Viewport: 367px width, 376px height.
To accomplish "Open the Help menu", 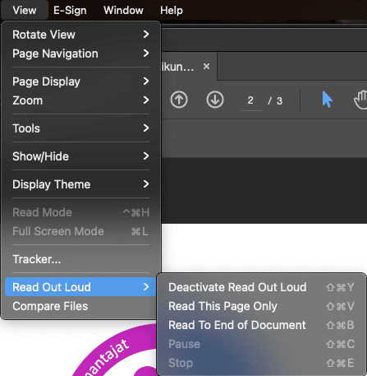I will (x=172, y=11).
